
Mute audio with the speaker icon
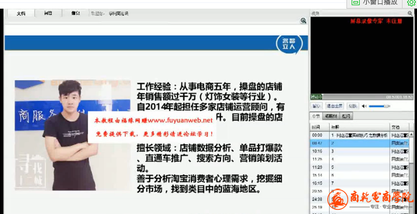pos(364,106)
